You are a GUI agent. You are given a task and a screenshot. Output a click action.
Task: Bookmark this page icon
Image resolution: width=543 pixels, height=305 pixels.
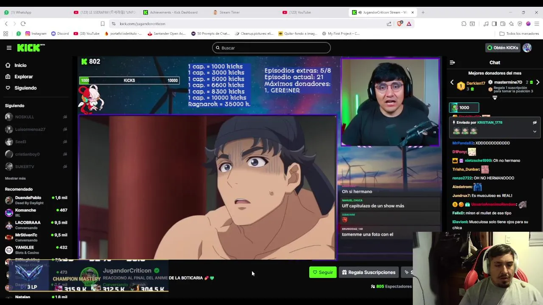pyautogui.click(x=102, y=24)
